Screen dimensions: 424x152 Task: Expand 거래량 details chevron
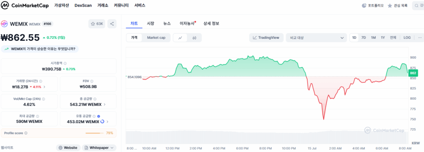click(x=44, y=87)
